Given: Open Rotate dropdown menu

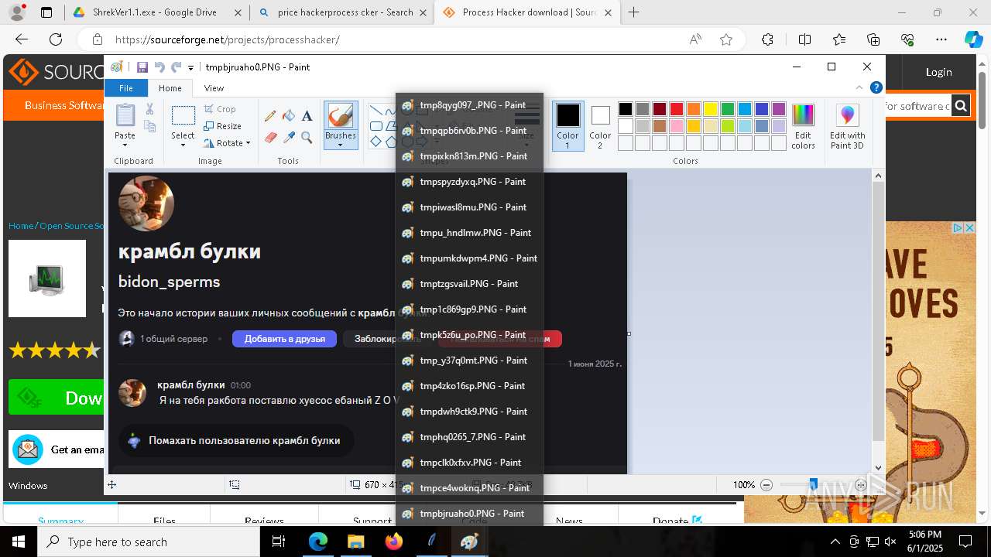Looking at the screenshot, I should pyautogui.click(x=248, y=143).
